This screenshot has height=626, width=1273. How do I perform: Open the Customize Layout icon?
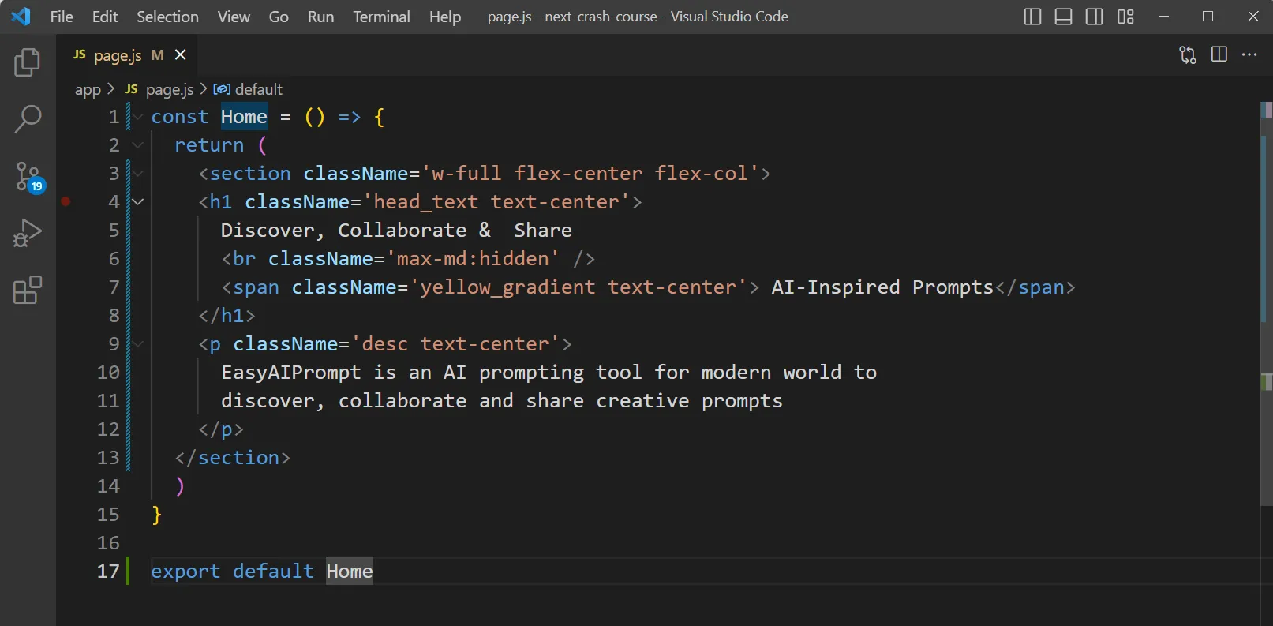1125,17
